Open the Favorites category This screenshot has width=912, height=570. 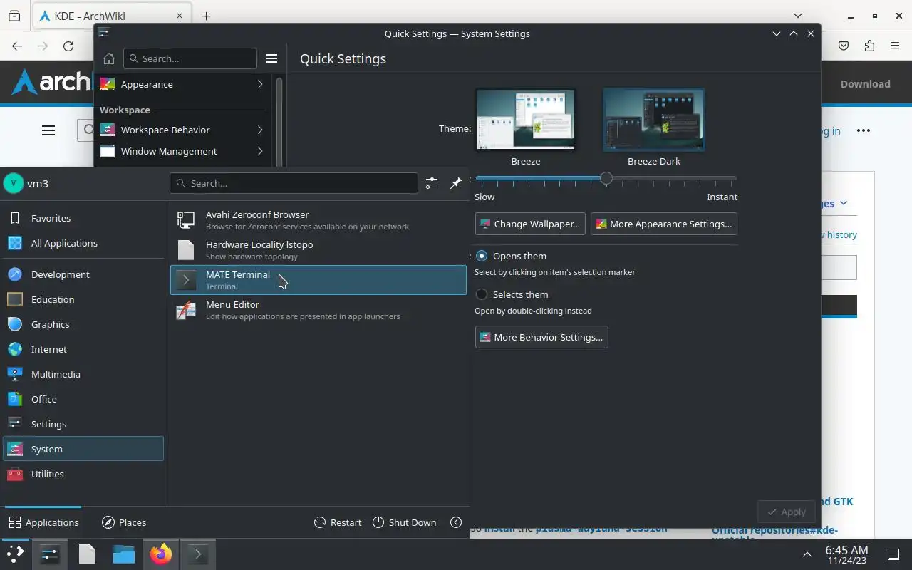pyautogui.click(x=83, y=218)
